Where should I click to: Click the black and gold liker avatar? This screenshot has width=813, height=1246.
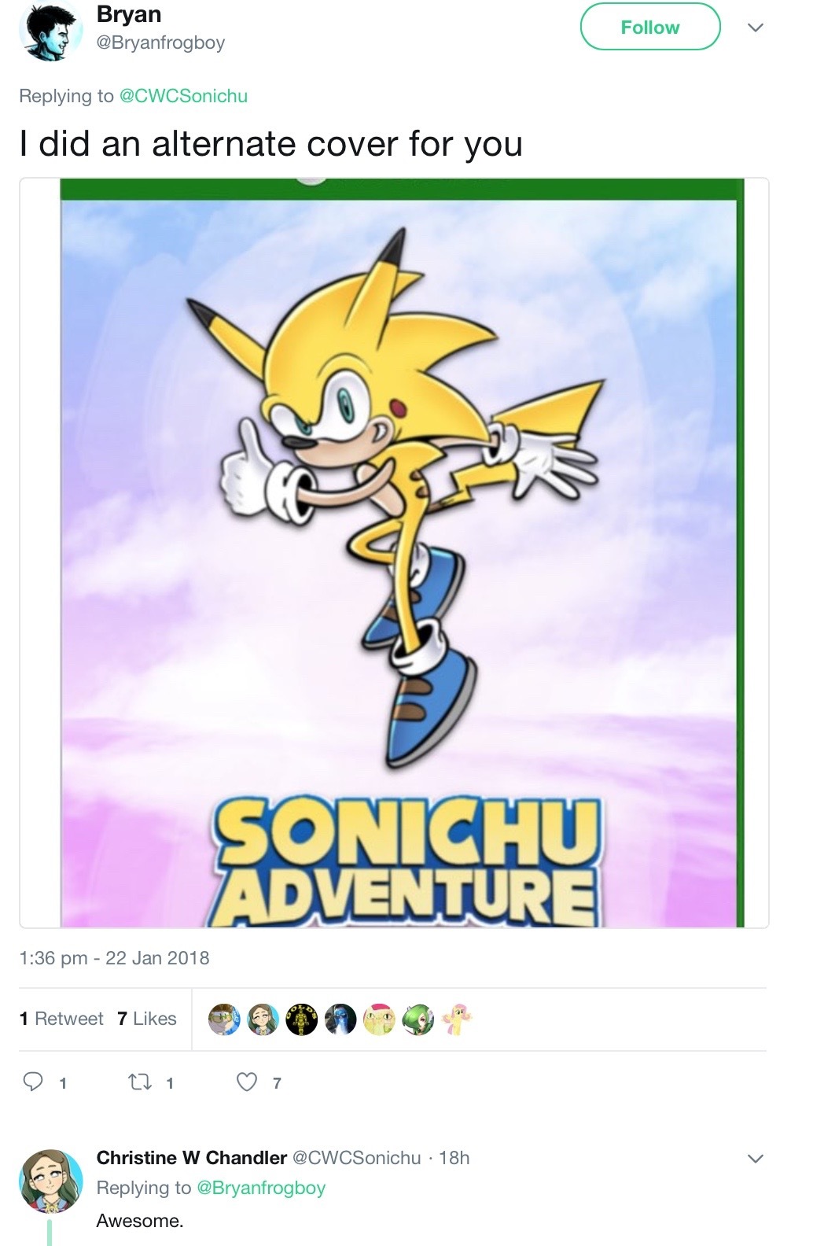(301, 1019)
